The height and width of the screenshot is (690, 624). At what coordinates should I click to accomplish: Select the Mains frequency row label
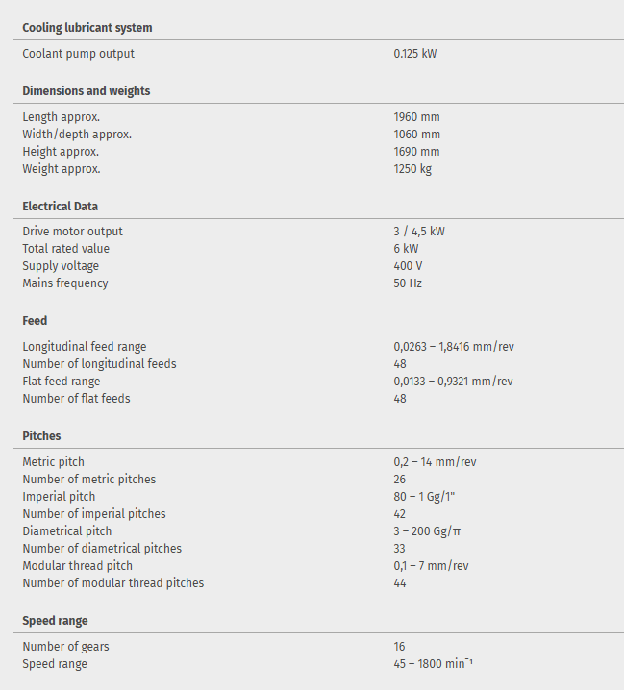pos(65,283)
